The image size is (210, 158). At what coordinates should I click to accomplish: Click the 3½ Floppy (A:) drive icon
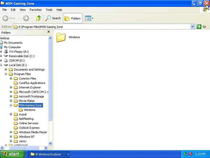click(x=6, y=51)
